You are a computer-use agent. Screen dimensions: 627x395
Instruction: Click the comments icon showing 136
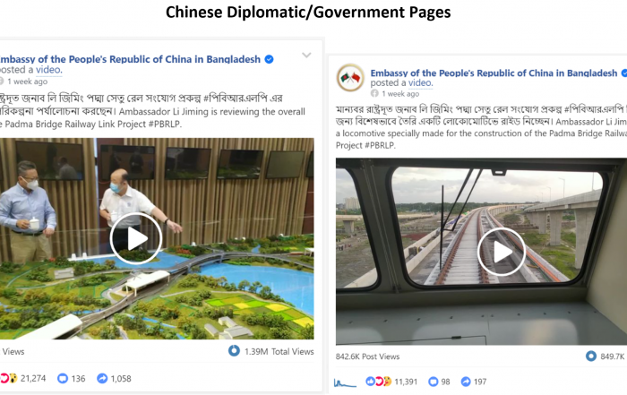63,378
